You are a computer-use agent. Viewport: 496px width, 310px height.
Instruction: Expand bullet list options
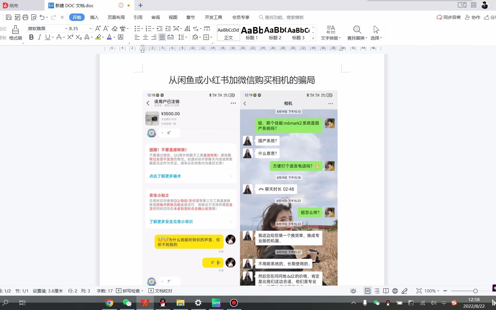click(x=143, y=28)
